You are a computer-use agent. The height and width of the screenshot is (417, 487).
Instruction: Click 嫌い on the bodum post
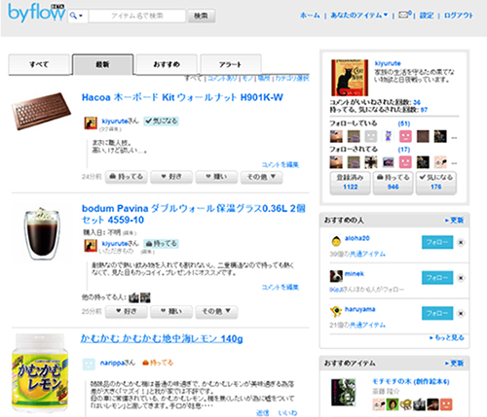click(171, 312)
